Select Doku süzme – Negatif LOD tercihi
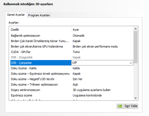The height and width of the screenshot is (116, 149). click(72, 79)
